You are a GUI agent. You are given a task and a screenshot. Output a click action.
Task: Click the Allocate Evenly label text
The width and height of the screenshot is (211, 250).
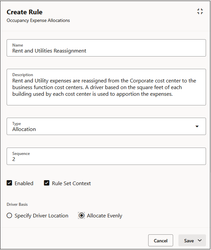click(x=105, y=216)
